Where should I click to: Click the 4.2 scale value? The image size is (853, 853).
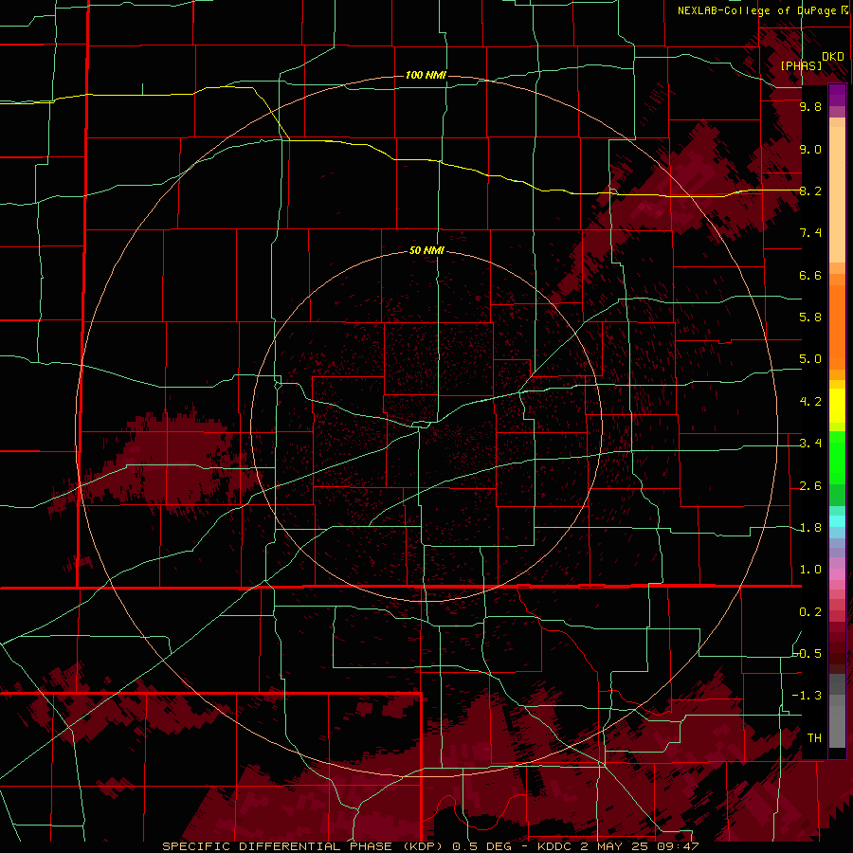(x=810, y=402)
